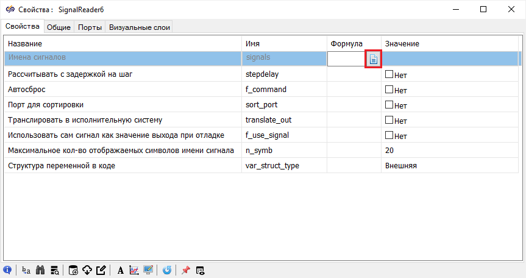Select the Визуальные слои tab
This screenshot has height=278, width=526.
point(140,27)
